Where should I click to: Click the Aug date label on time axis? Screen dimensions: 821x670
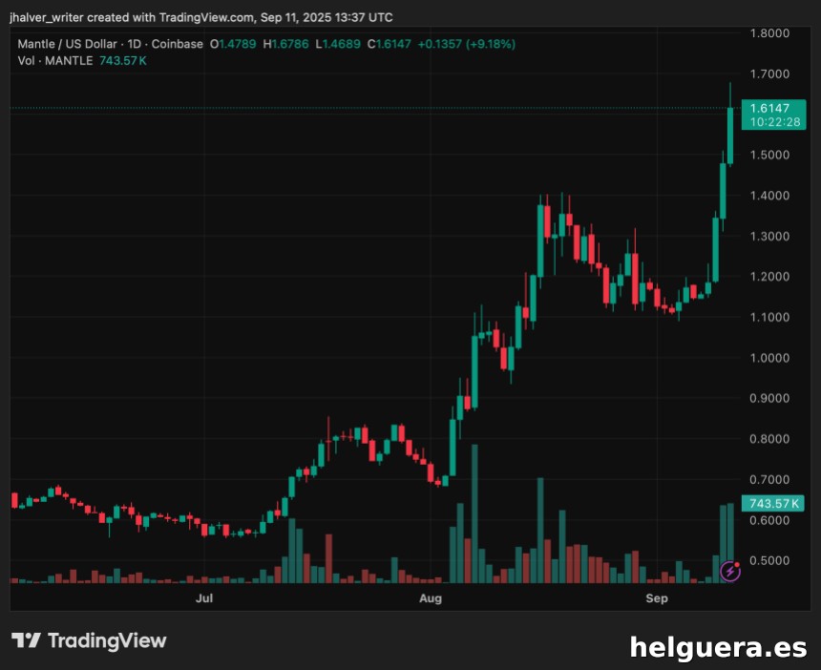(430, 597)
